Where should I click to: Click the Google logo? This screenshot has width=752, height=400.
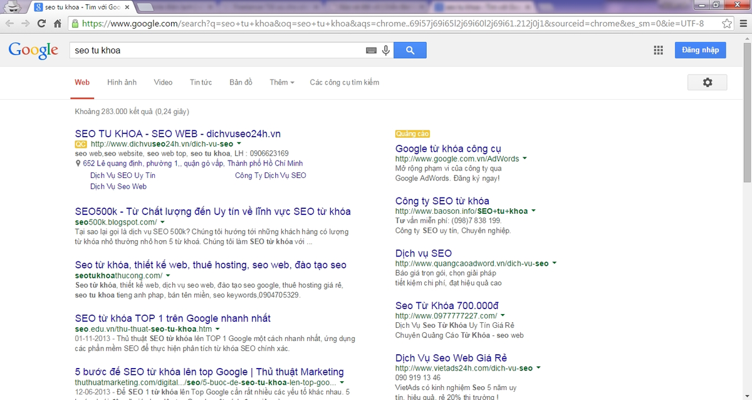pyautogui.click(x=33, y=51)
